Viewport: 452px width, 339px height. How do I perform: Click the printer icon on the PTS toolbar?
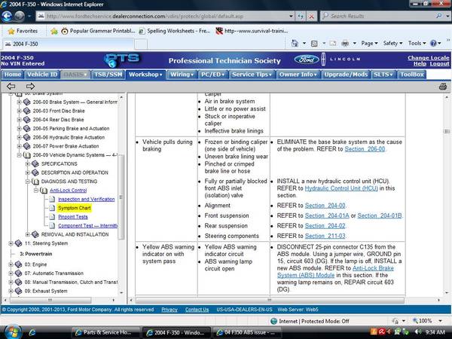pyautogui.click(x=443, y=86)
